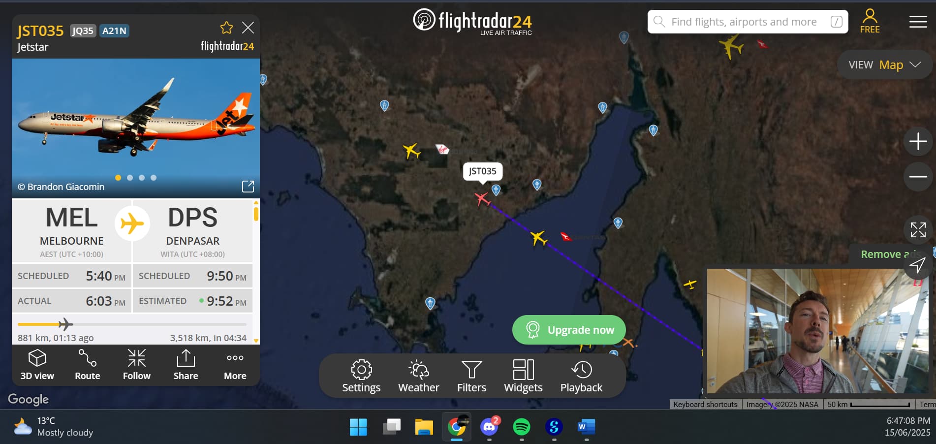Follow the JST035 aircraft
The height and width of the screenshot is (444, 936).
click(x=137, y=365)
